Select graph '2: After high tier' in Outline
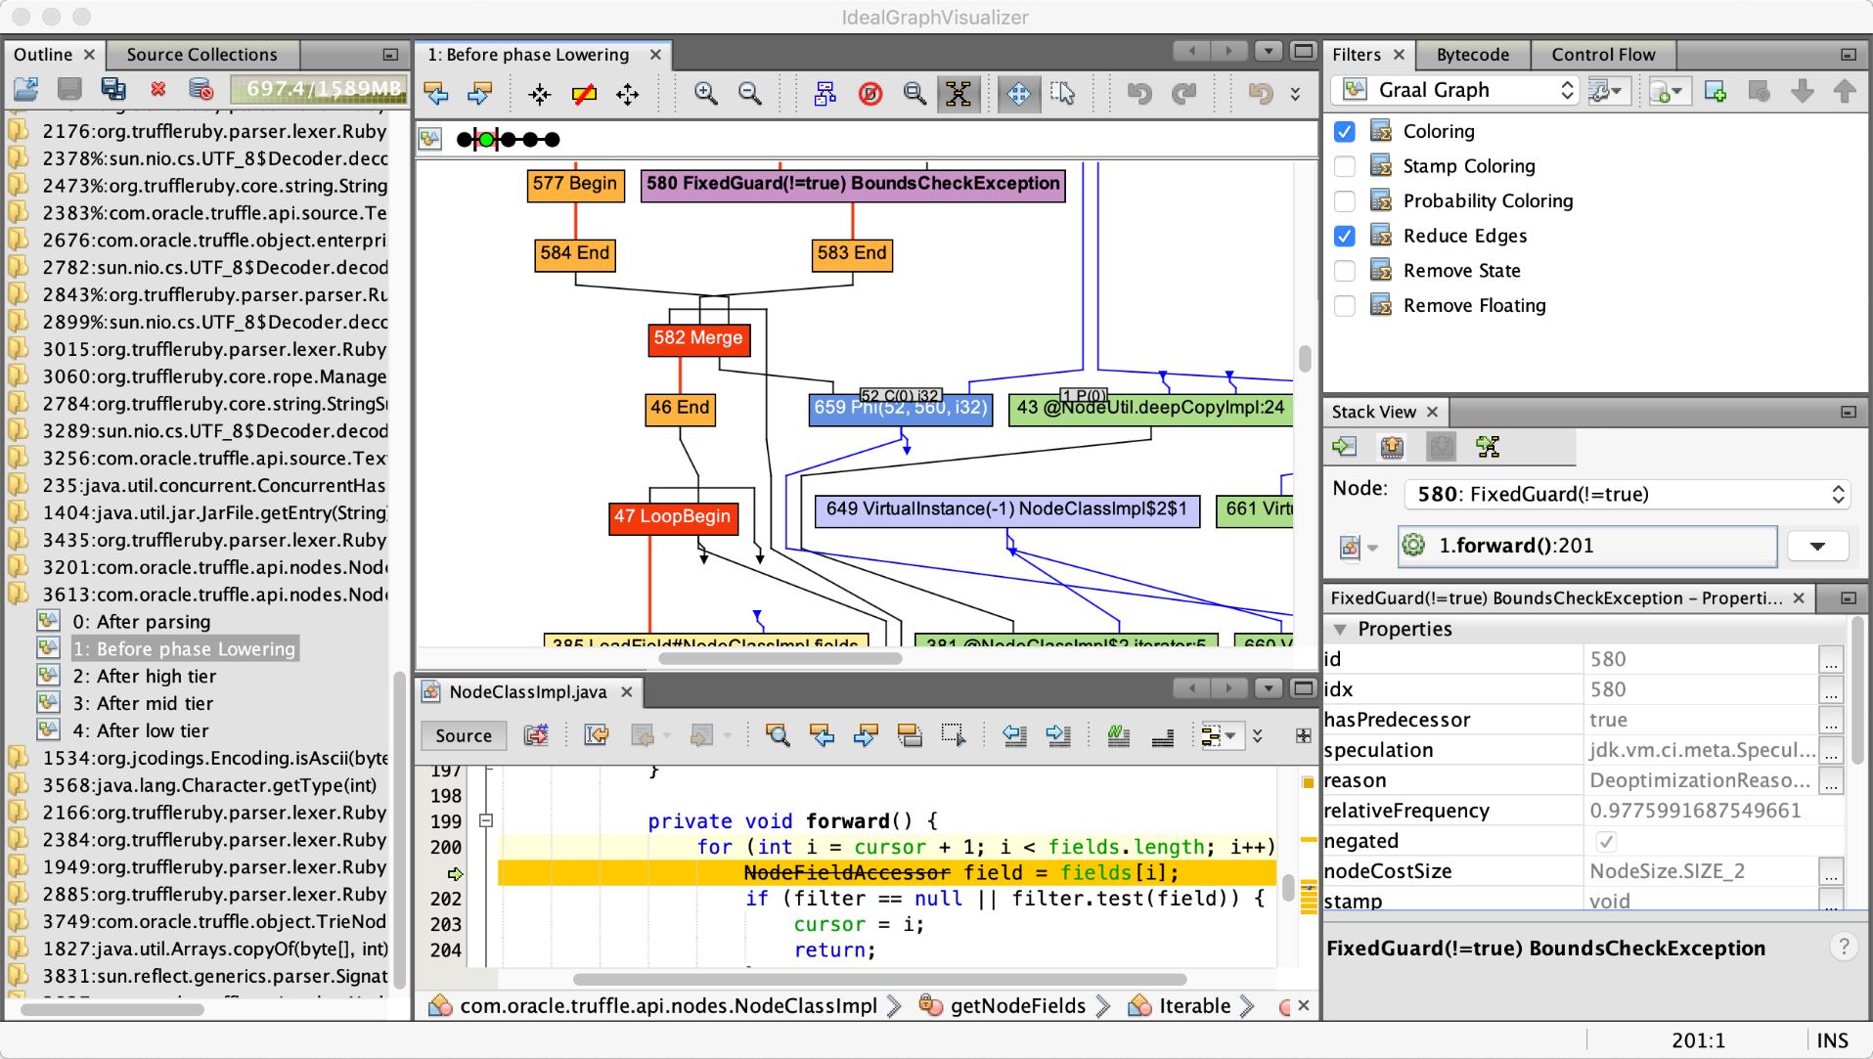 point(144,676)
